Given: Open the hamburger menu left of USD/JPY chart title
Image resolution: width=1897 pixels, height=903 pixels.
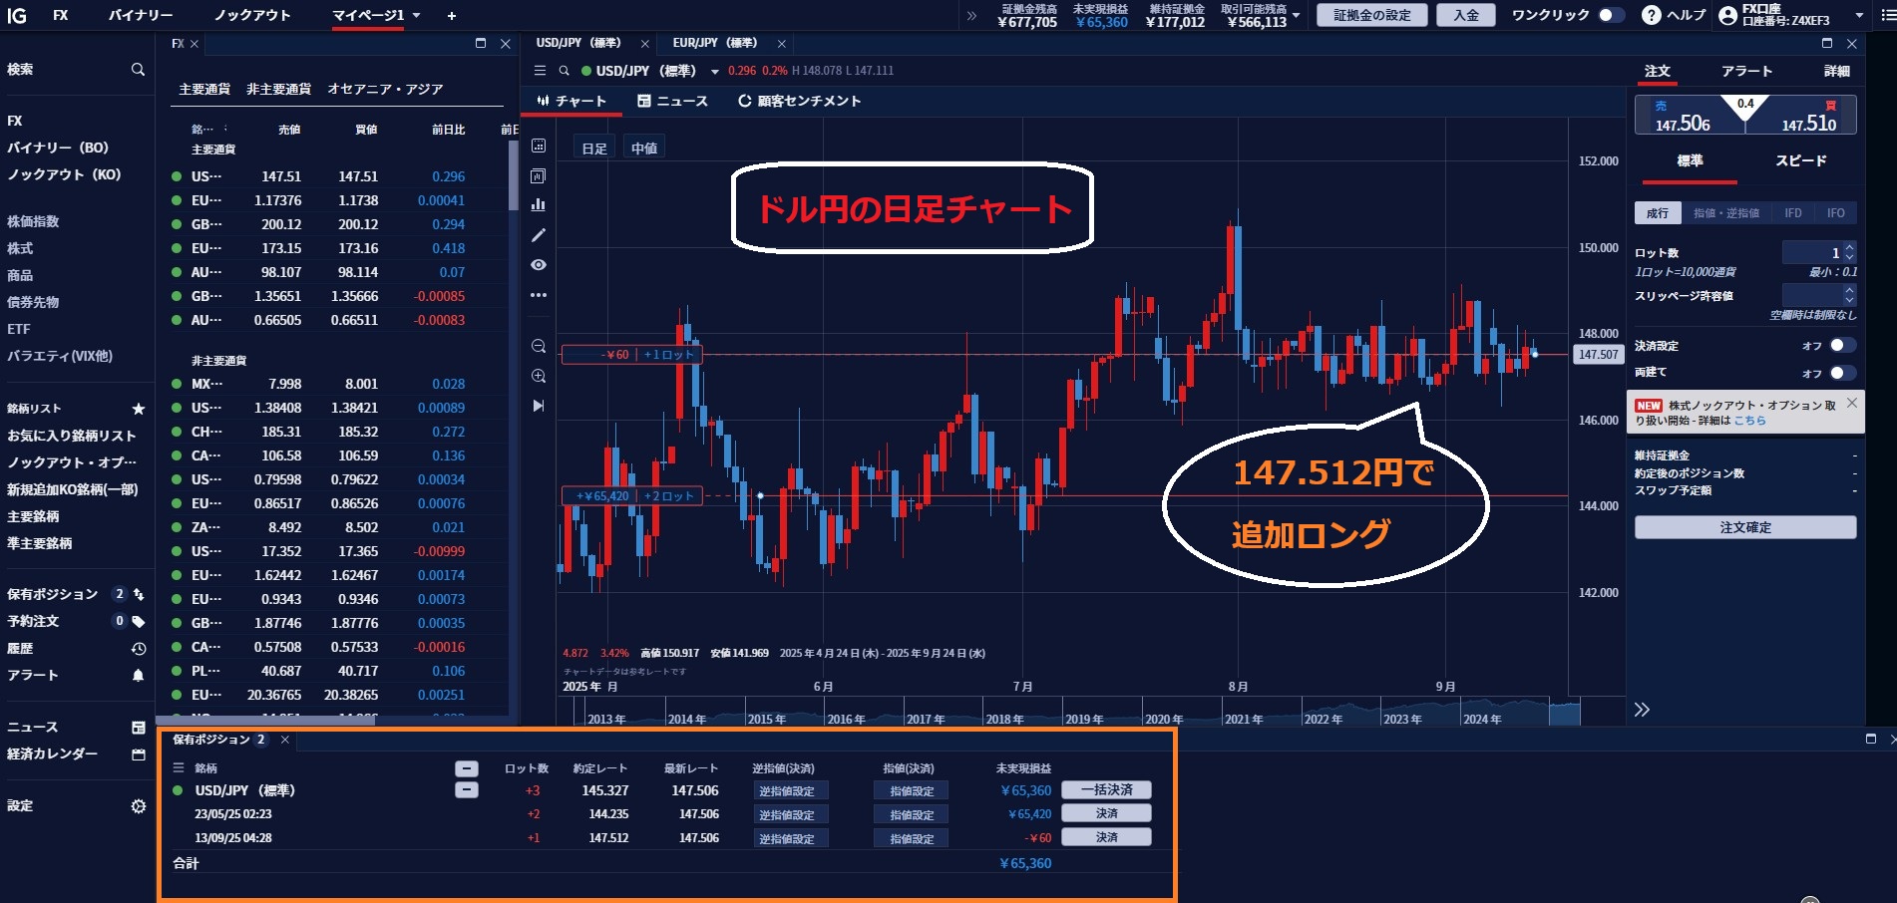Looking at the screenshot, I should 540,71.
